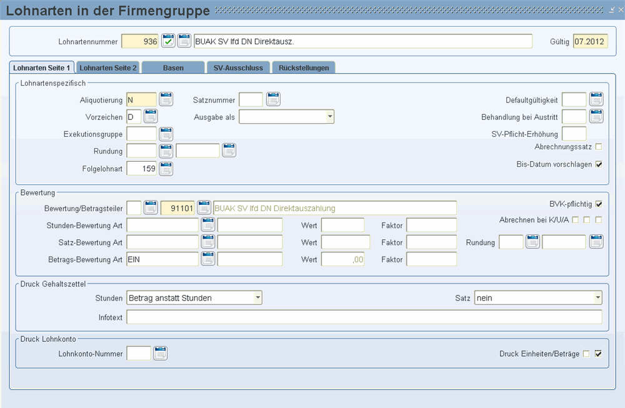Click the Behandlung bei Austritt input field
The width and height of the screenshot is (625, 408).
(574, 117)
